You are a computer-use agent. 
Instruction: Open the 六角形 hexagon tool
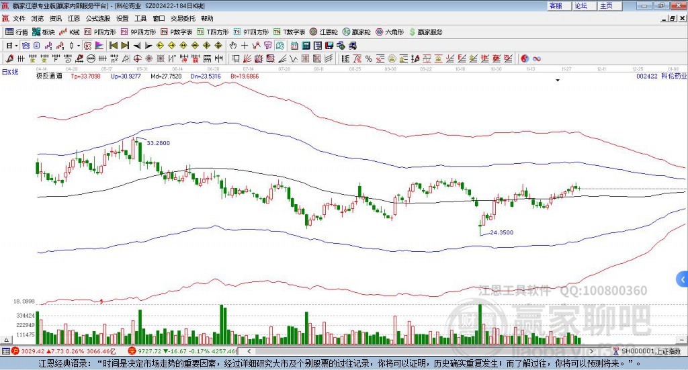click(390, 32)
